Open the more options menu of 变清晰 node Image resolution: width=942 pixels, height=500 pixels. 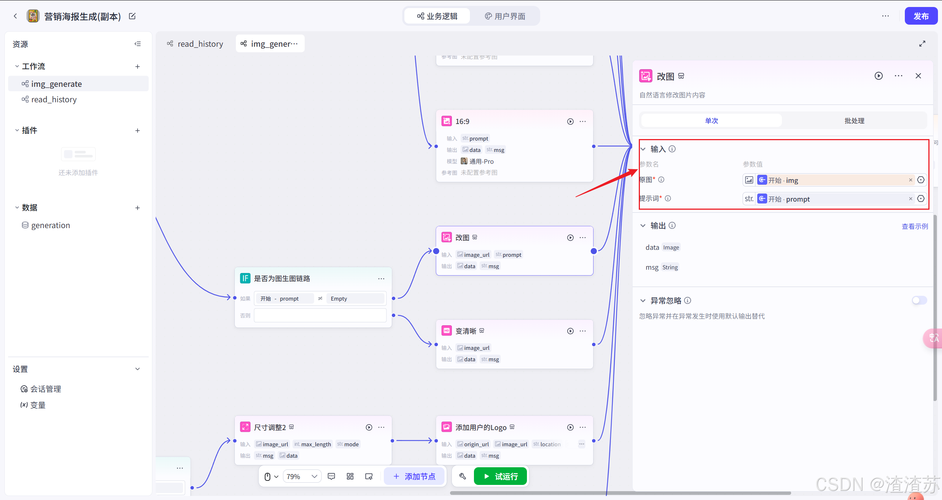pyautogui.click(x=582, y=331)
